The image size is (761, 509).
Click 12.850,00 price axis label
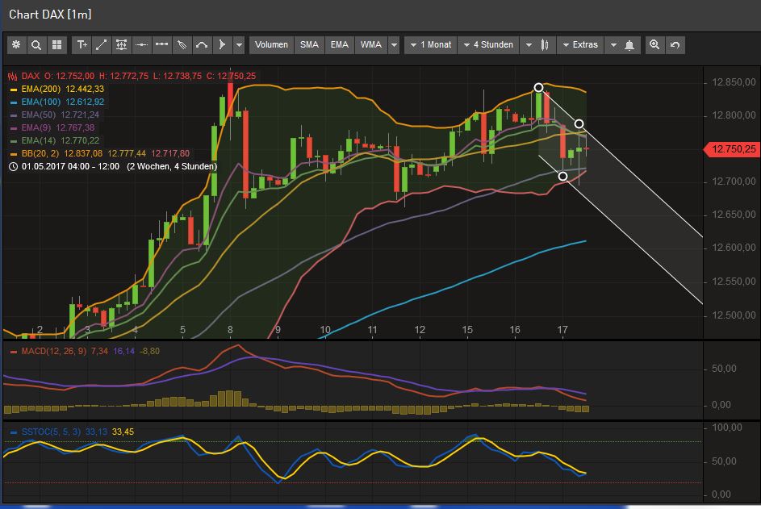click(734, 82)
